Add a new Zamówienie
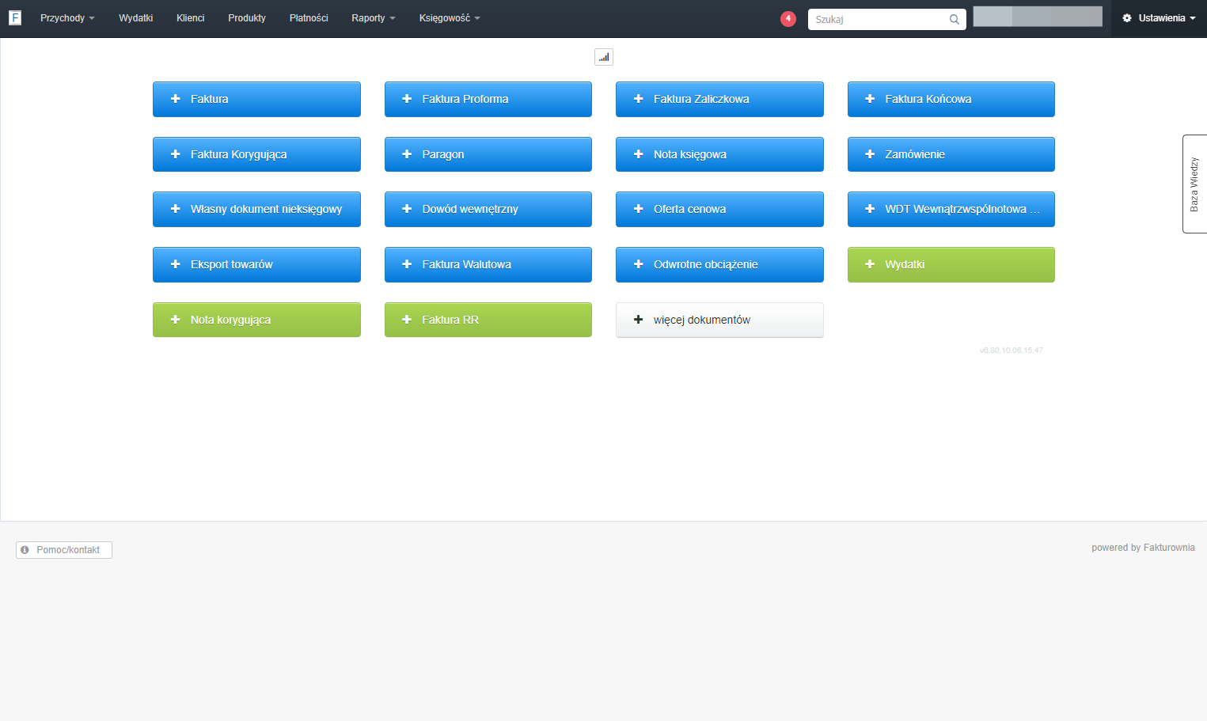The width and height of the screenshot is (1207, 721). pyautogui.click(x=951, y=154)
